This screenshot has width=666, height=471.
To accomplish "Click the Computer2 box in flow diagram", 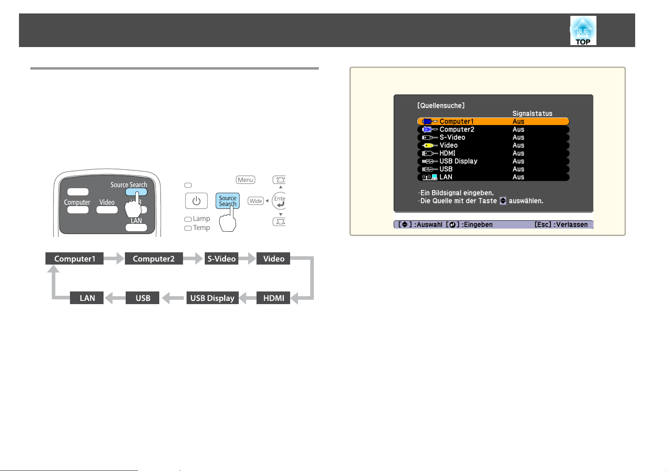I will tap(154, 259).
